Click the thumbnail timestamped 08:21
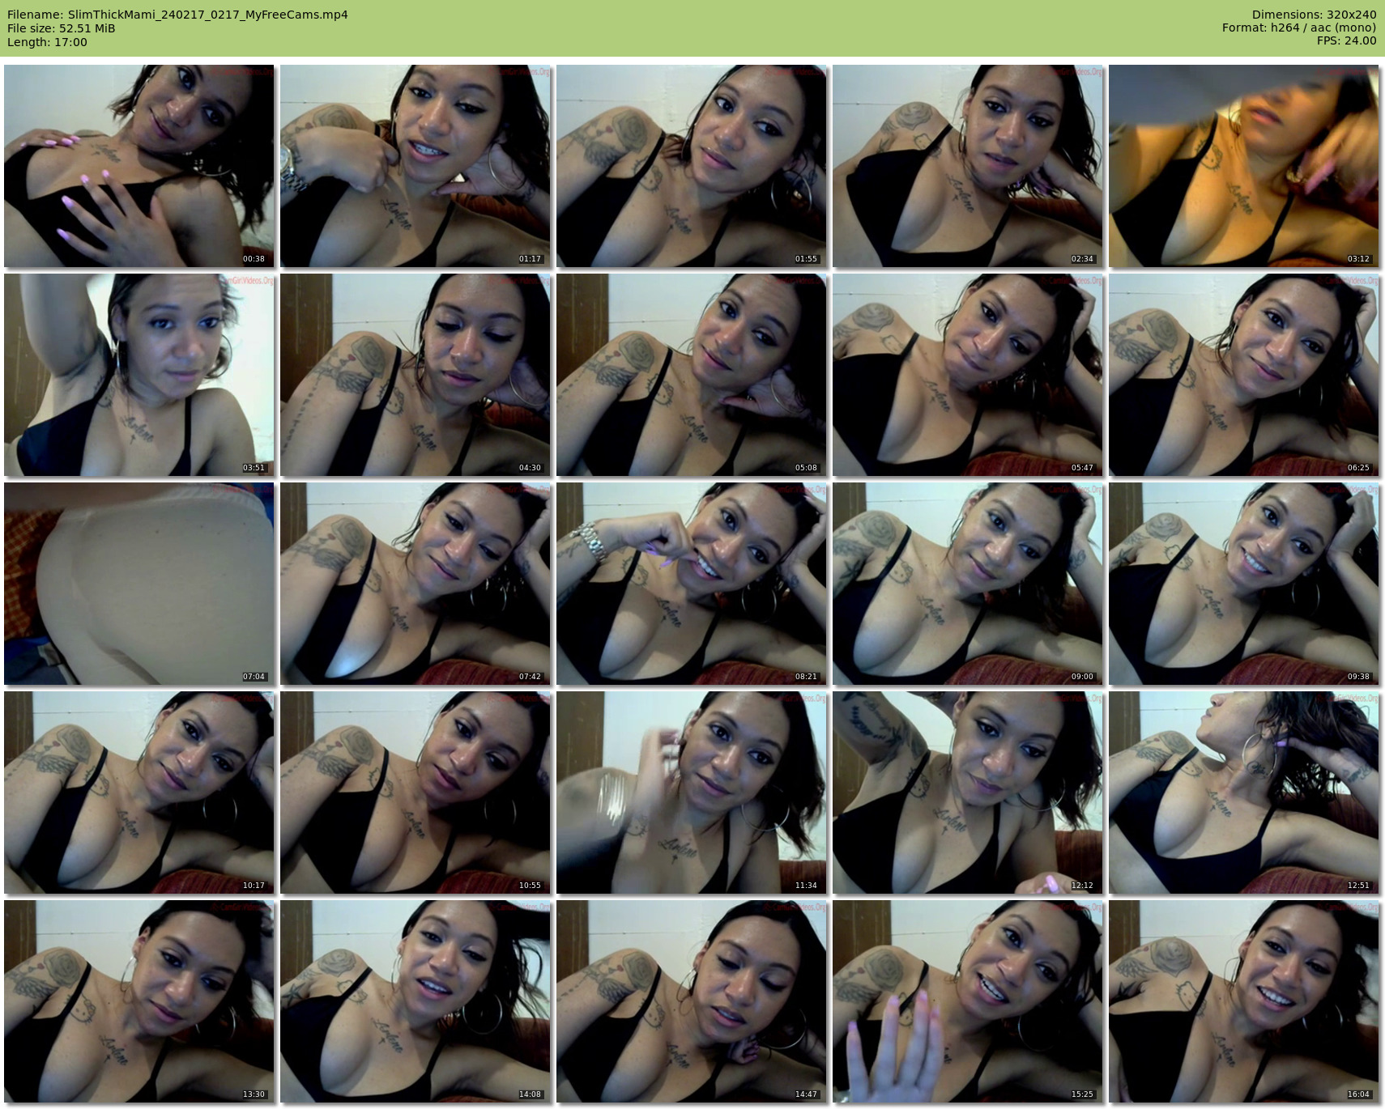Screen dimensions: 1385x1109 pos(691,584)
